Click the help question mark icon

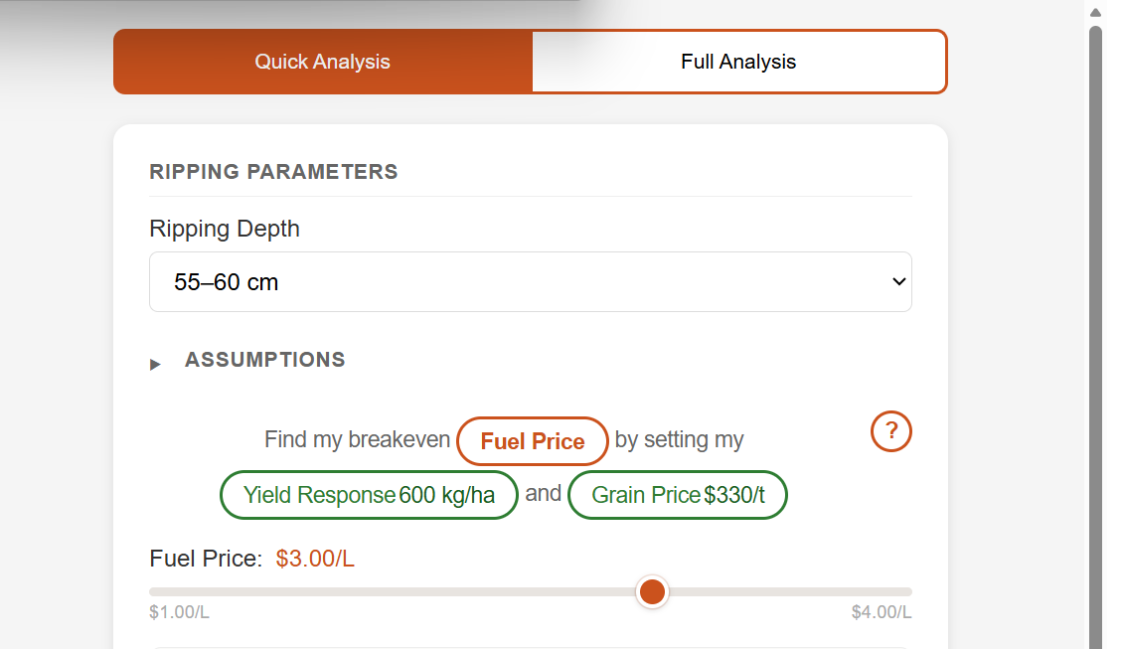click(890, 431)
